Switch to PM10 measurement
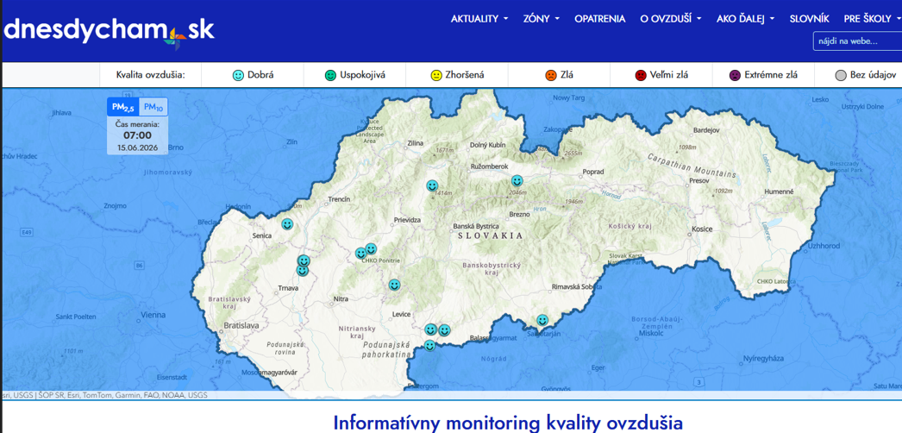902x433 pixels. coord(153,107)
